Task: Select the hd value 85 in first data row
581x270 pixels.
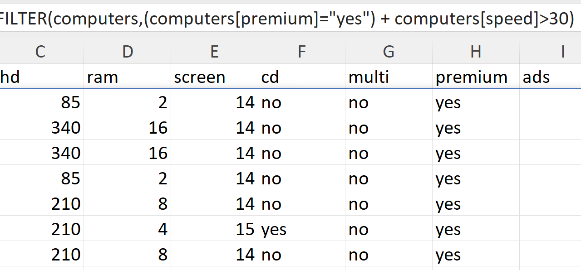Action: 40,103
